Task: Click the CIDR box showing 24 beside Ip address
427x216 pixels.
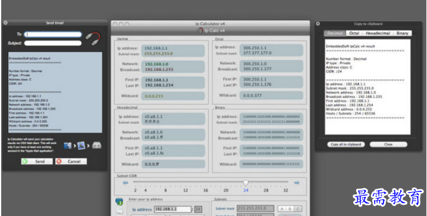Action: 198,209
